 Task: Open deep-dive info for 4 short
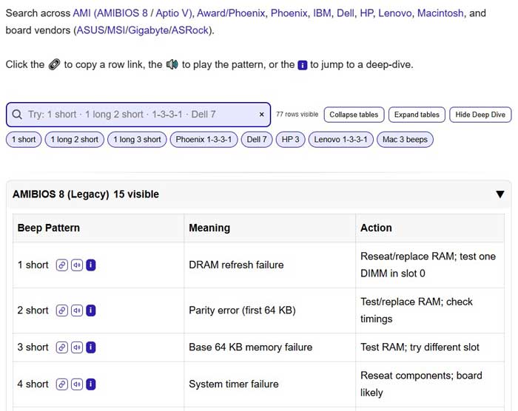(91, 384)
